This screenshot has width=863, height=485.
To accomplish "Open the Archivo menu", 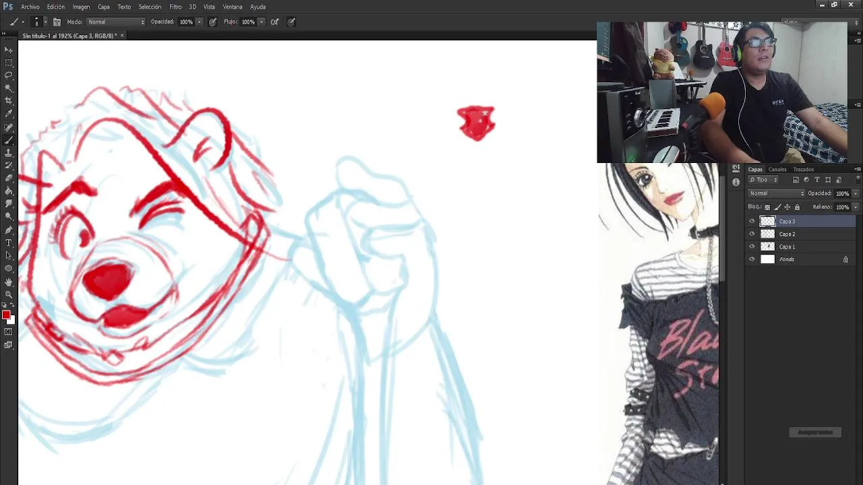I will (30, 7).
